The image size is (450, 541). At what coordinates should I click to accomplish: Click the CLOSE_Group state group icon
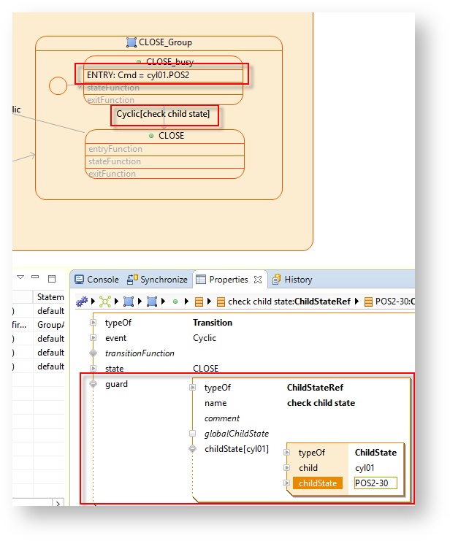[131, 42]
